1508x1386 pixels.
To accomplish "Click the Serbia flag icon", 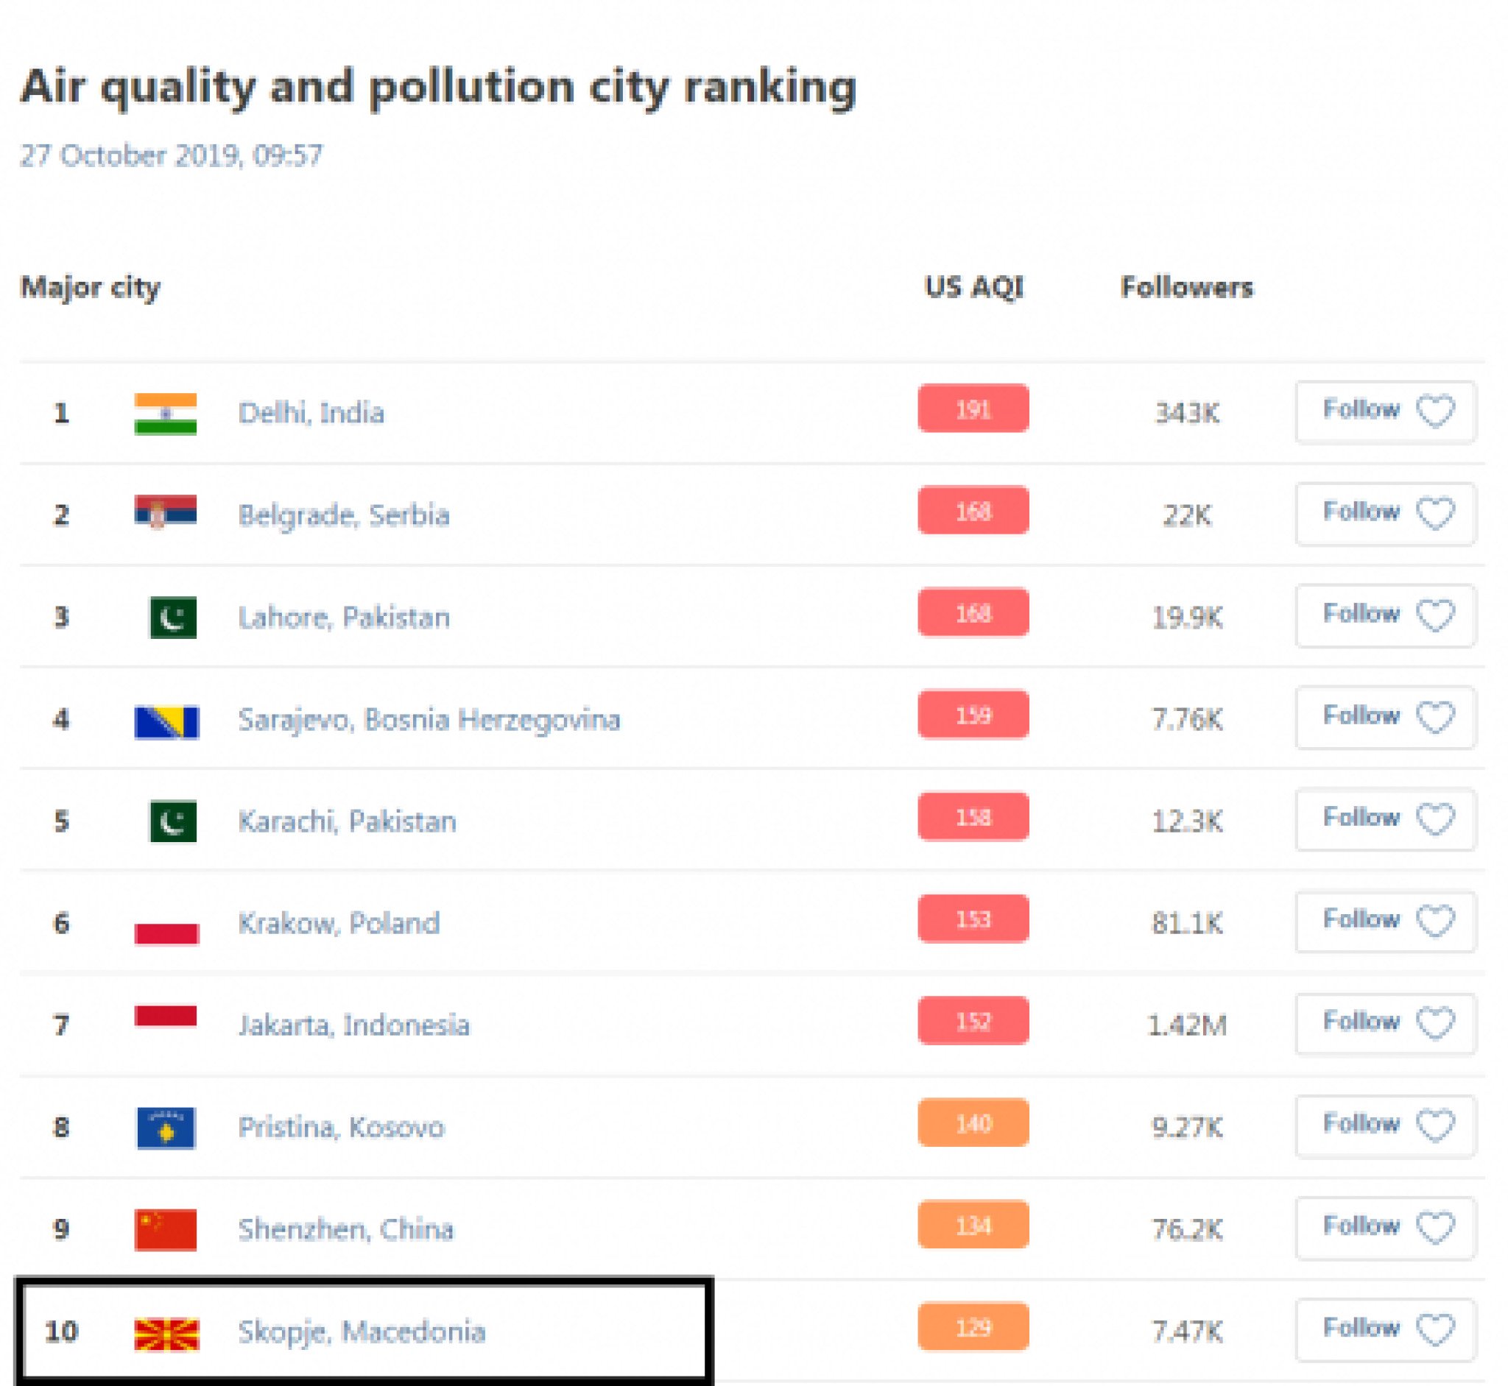I will (165, 512).
